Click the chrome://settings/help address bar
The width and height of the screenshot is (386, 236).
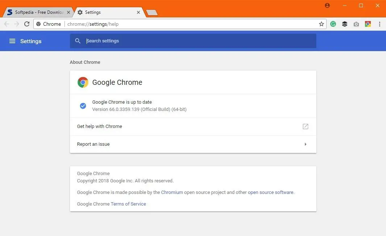coord(181,24)
